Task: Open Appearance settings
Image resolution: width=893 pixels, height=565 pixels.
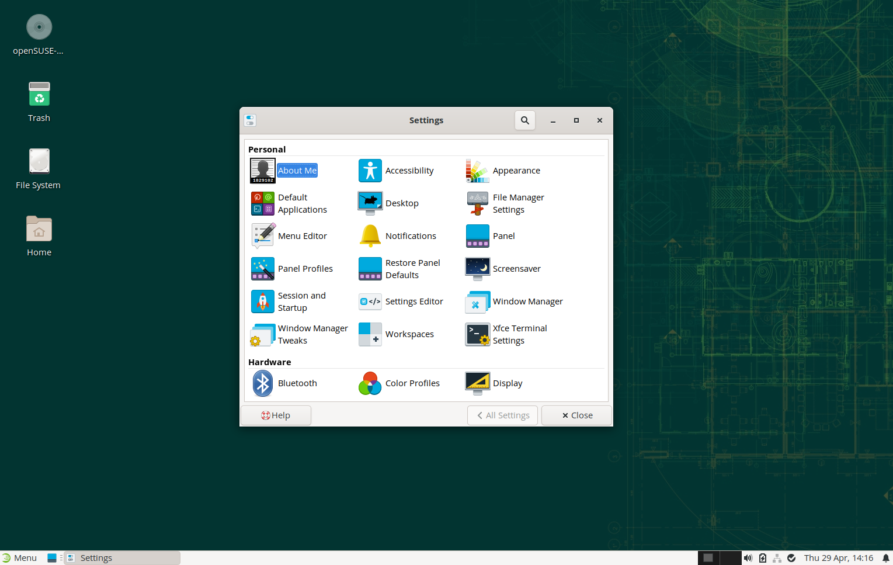Action: pyautogui.click(x=477, y=171)
